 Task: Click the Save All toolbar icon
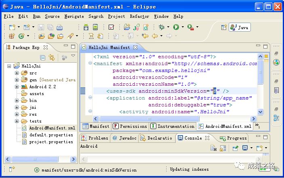[x=50, y=27]
